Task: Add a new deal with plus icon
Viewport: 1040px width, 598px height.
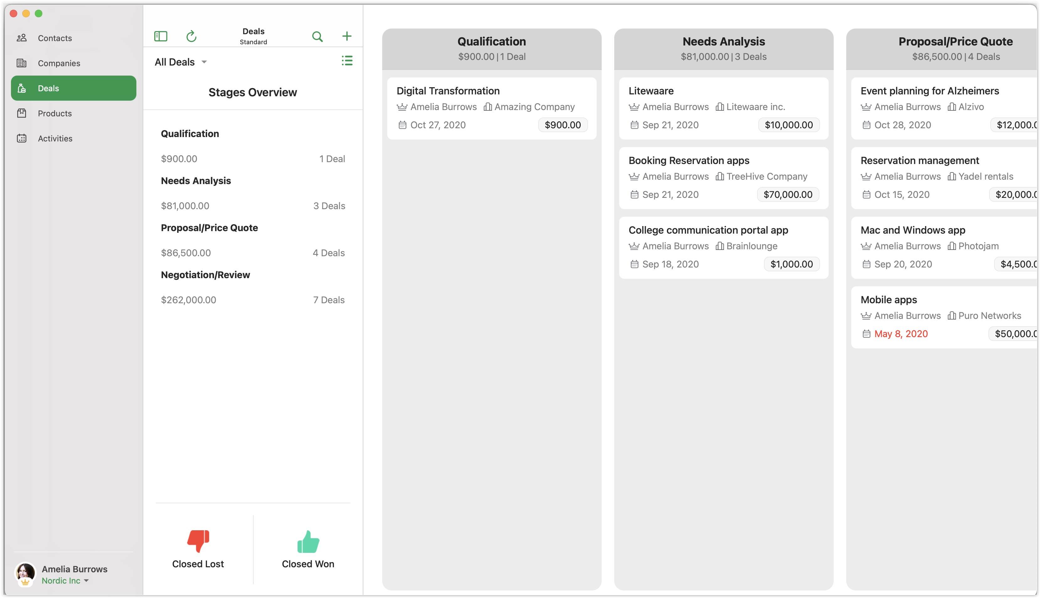Action: point(346,36)
